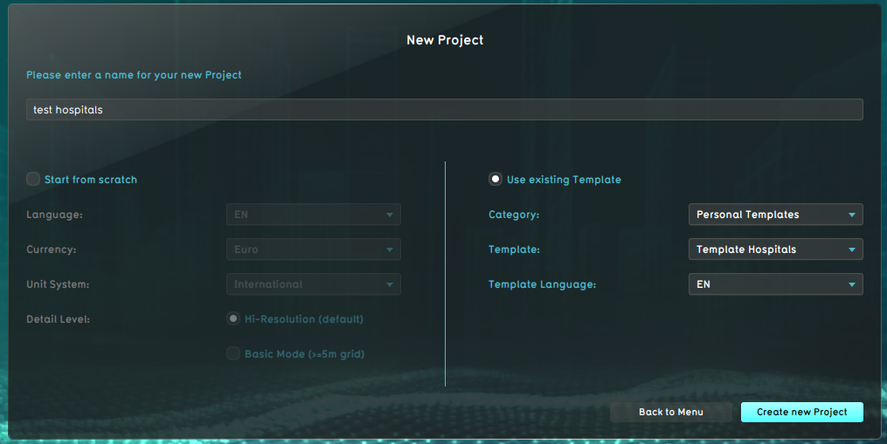Viewport: 887px width, 444px height.
Task: Click the 'Detail Level:' label
Action: tap(58, 319)
